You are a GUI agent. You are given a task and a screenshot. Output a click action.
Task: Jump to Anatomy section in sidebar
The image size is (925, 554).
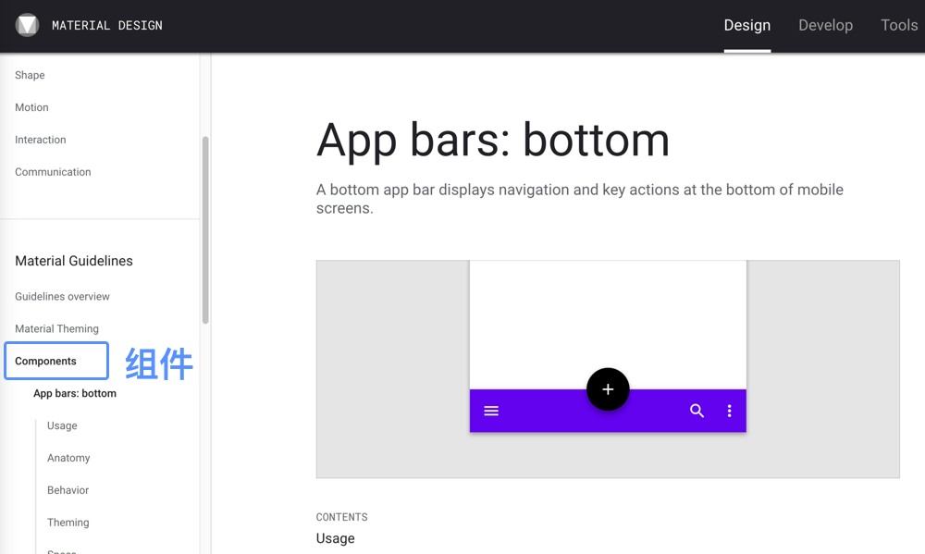click(x=68, y=458)
